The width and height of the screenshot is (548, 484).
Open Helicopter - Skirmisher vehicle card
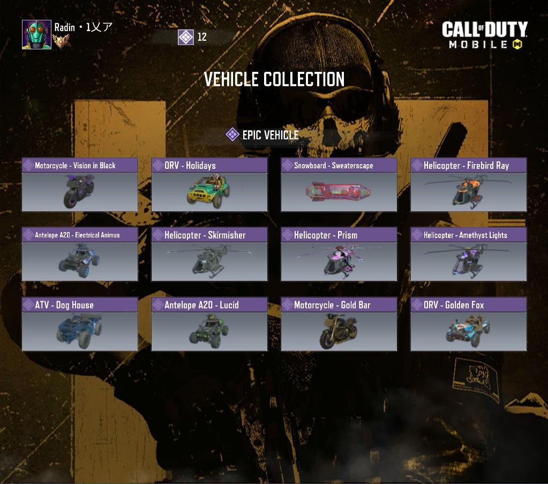coord(209,254)
